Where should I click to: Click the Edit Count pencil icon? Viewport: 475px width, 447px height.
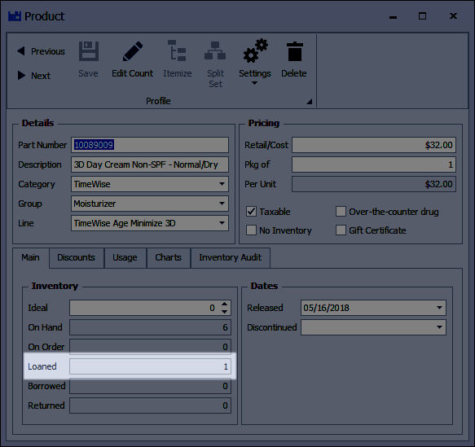click(132, 51)
